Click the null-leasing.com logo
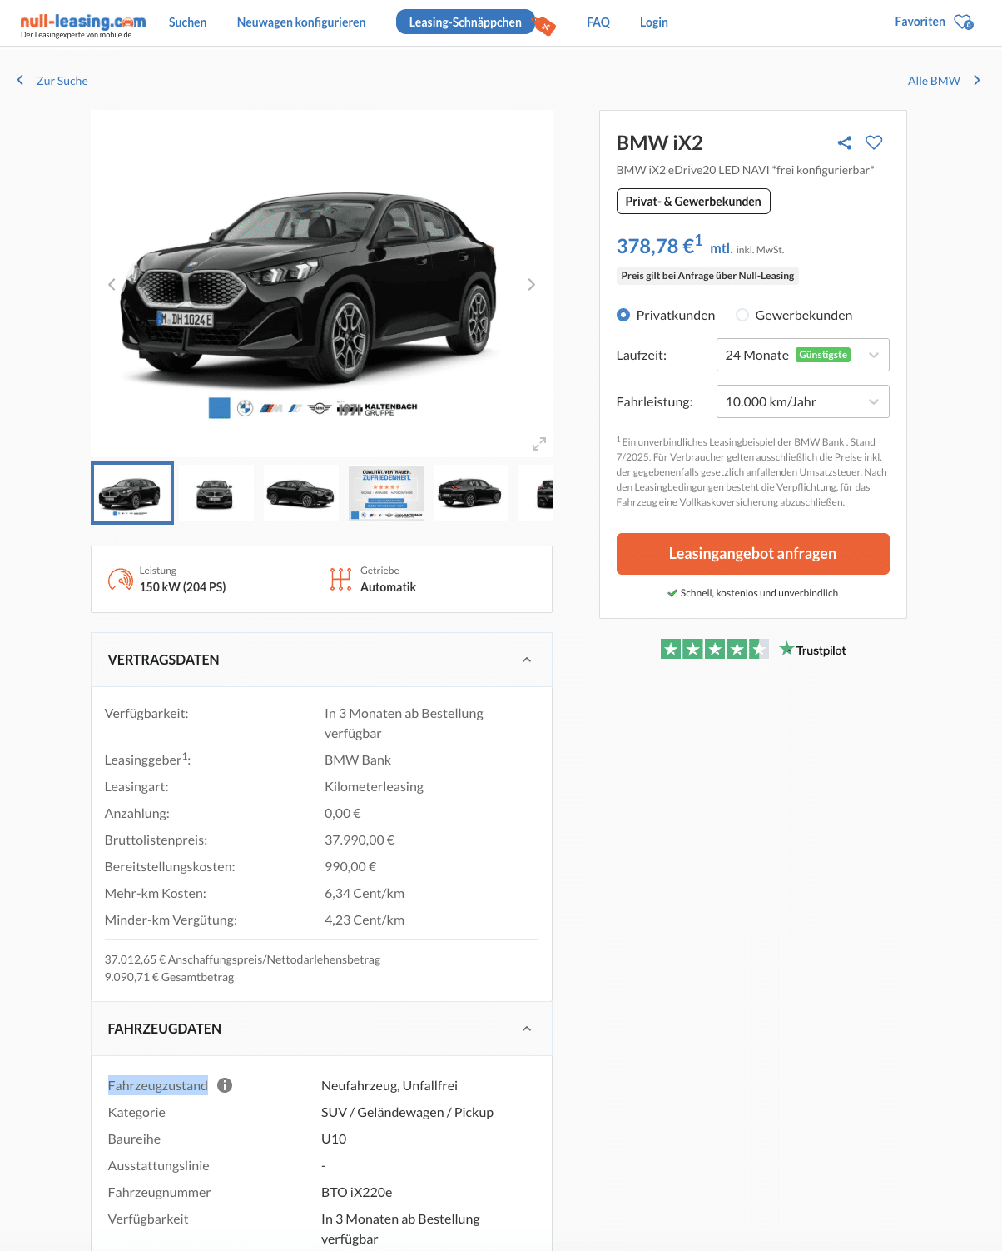Viewport: 1002px width, 1251px height. click(82, 25)
